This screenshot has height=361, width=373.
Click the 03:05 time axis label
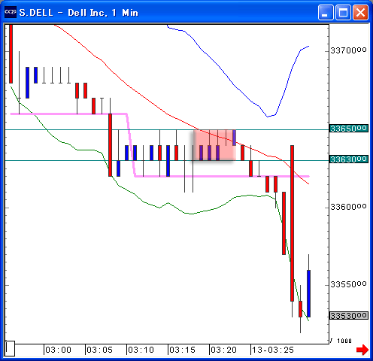pyautogui.click(x=99, y=350)
